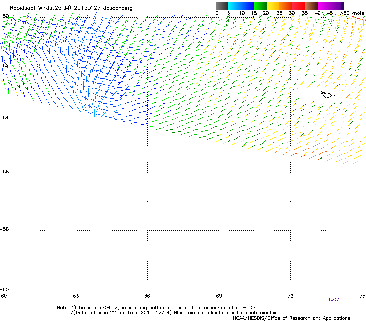Click the cyan segment of the wind speed color bar

[234, 6]
